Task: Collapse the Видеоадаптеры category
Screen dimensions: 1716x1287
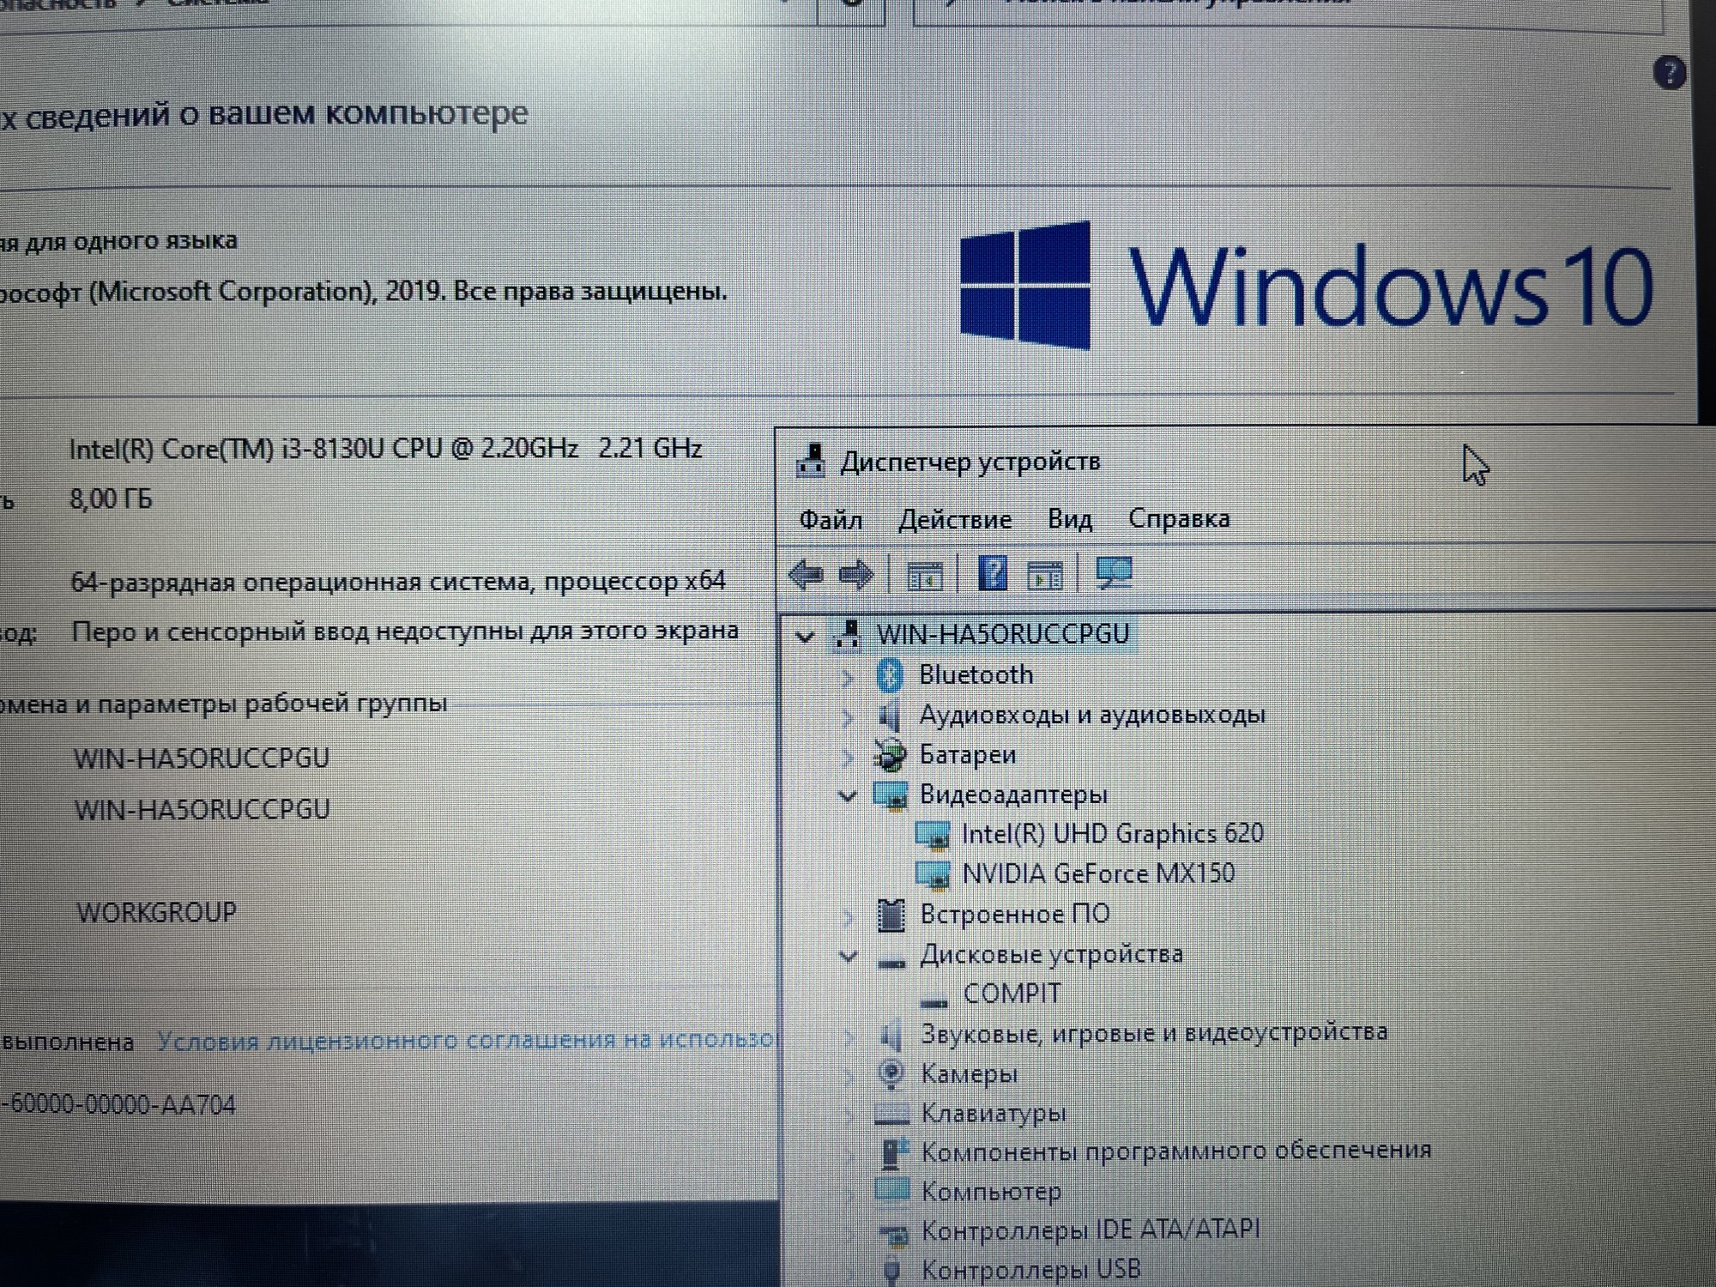Action: click(848, 796)
